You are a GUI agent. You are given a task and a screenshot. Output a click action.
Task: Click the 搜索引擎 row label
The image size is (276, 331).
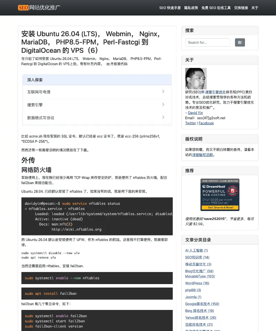35,105
